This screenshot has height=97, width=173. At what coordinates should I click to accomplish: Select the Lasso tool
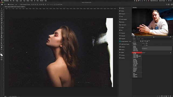2,13
